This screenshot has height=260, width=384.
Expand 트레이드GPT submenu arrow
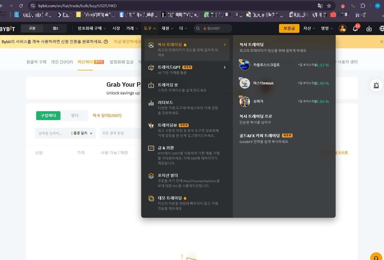coord(225,67)
